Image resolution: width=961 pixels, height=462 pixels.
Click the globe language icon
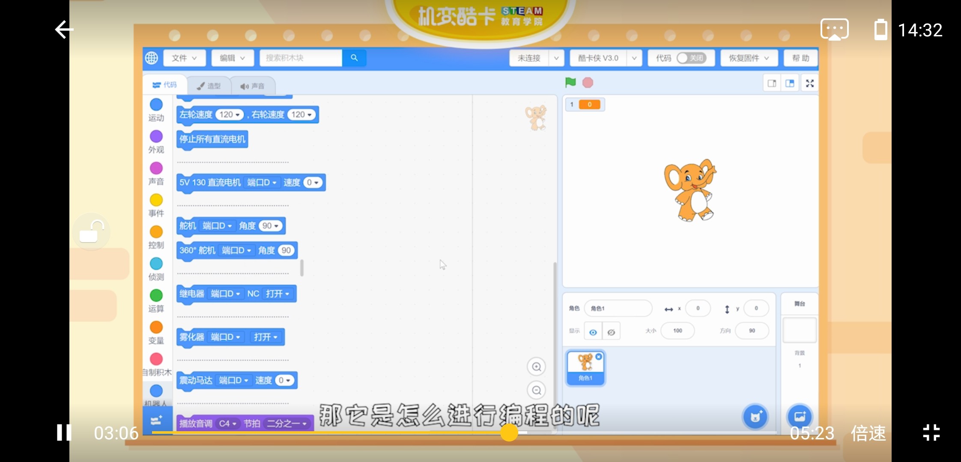(x=152, y=58)
